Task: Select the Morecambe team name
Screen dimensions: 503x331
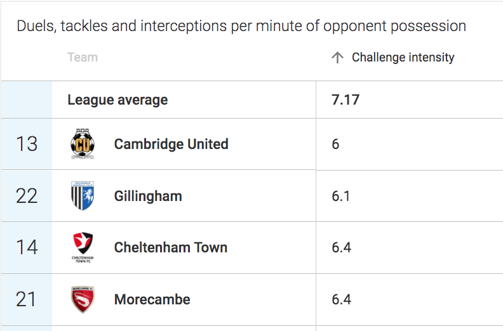Action: tap(152, 299)
